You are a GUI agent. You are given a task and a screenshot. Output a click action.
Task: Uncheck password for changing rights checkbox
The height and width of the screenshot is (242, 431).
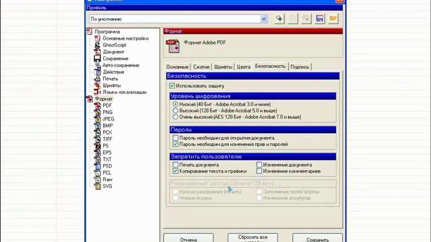coord(175,144)
